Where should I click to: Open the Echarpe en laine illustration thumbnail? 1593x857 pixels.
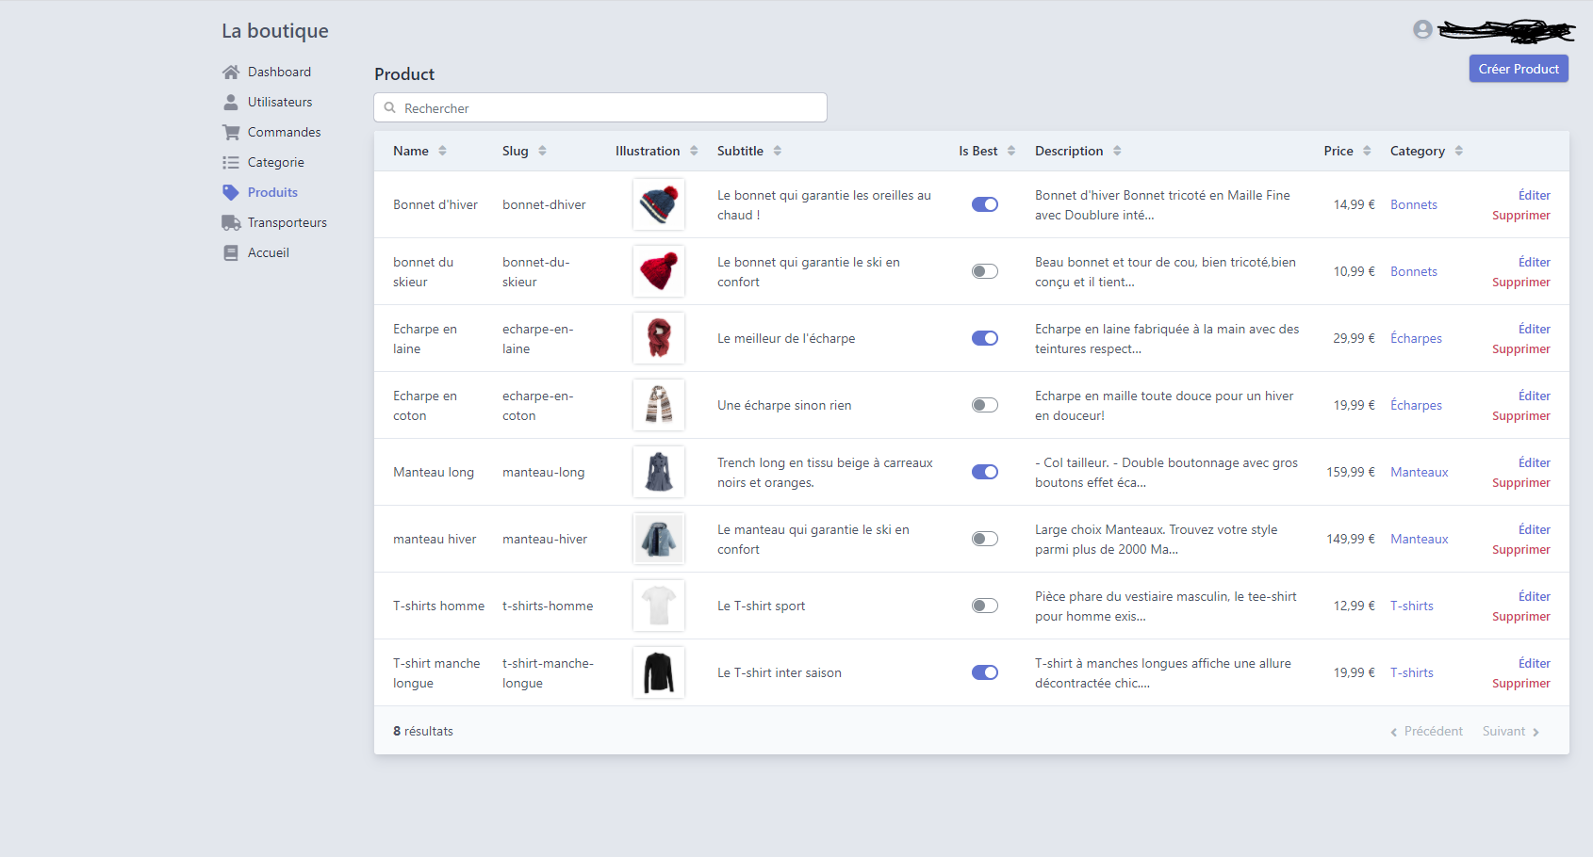click(x=659, y=338)
